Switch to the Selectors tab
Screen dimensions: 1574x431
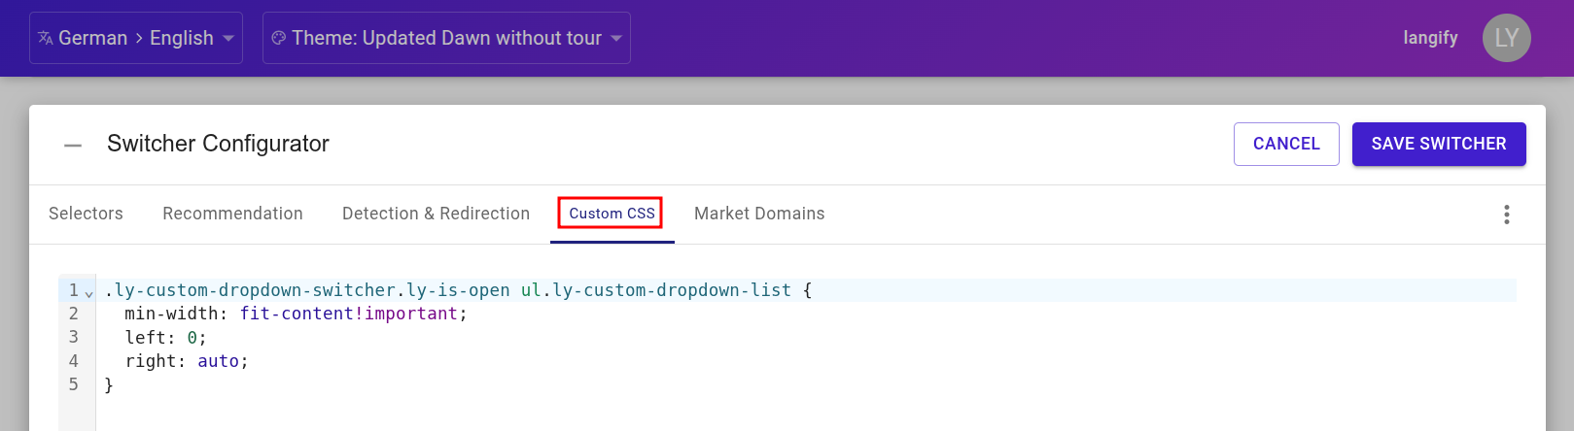(86, 214)
